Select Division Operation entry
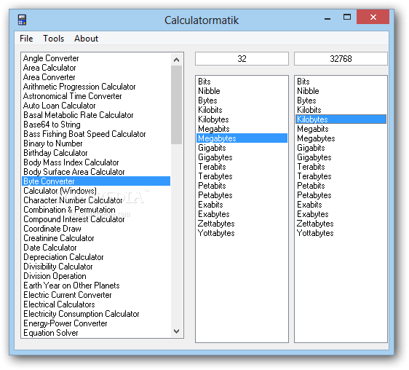The height and width of the screenshot is (370, 409). tap(96, 276)
